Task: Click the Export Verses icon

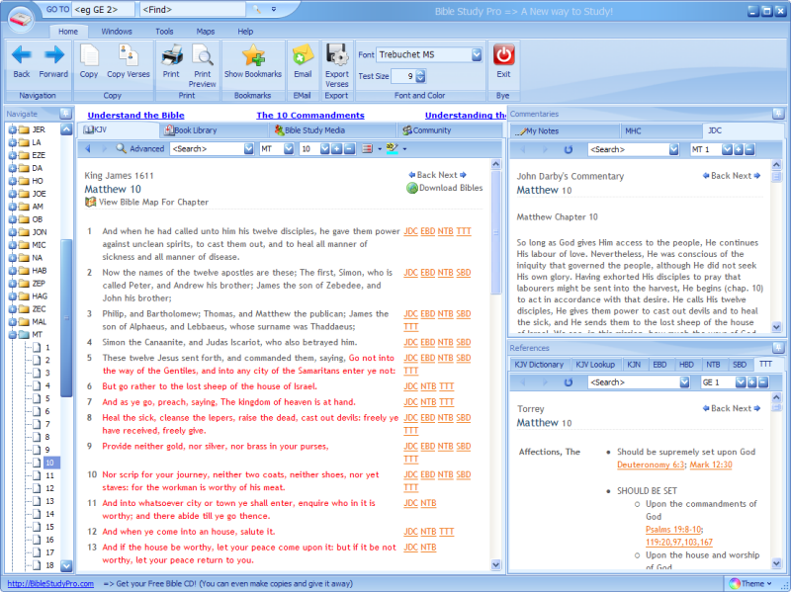Action: [336, 61]
